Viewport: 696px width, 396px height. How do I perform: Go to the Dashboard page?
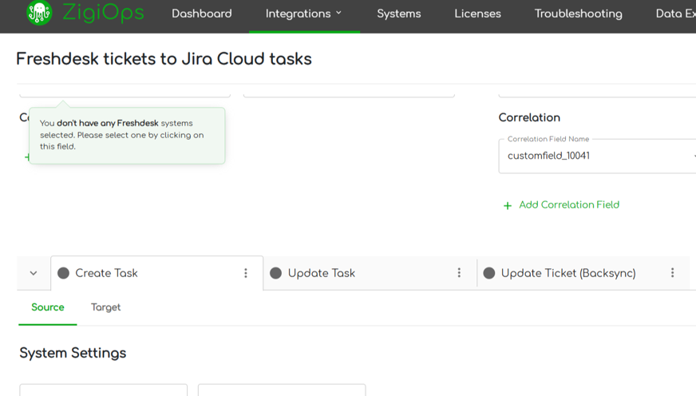202,14
